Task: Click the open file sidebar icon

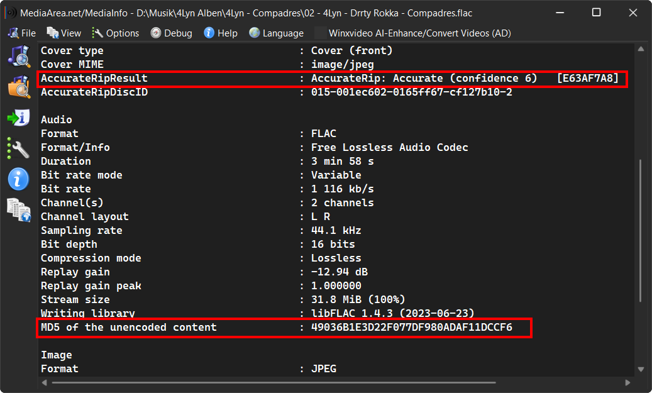Action: tap(19, 56)
